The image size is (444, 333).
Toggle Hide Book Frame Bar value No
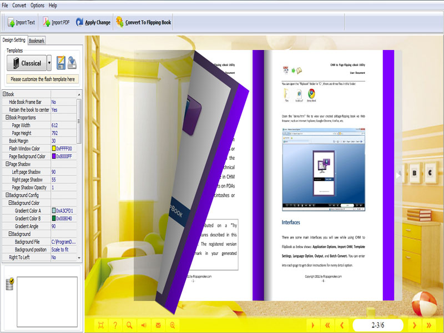coord(63,102)
